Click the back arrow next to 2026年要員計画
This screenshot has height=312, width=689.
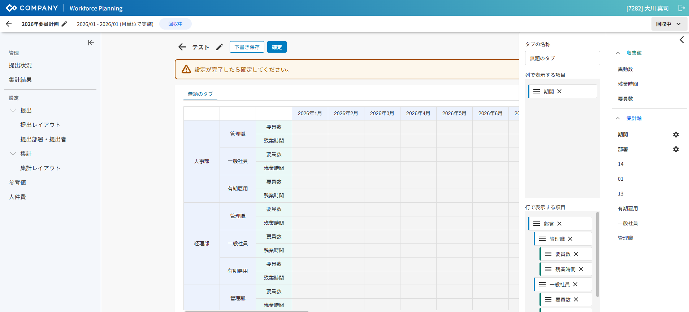tap(9, 24)
